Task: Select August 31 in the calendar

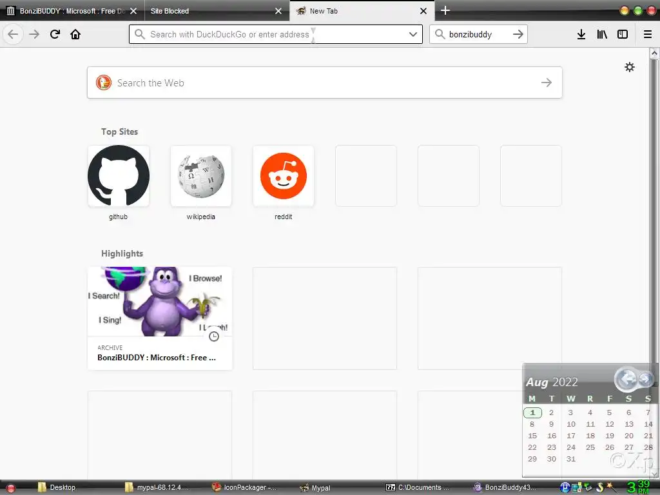Action: 571,459
